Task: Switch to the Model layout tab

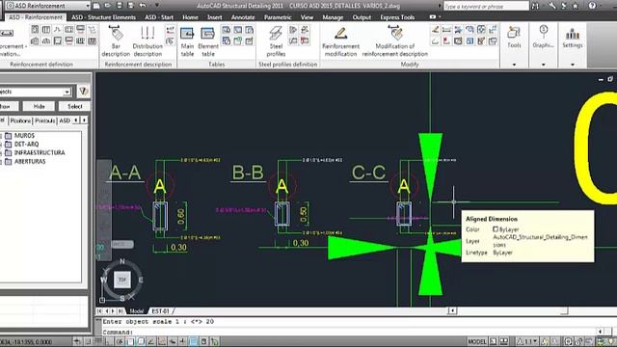Action: [x=137, y=311]
